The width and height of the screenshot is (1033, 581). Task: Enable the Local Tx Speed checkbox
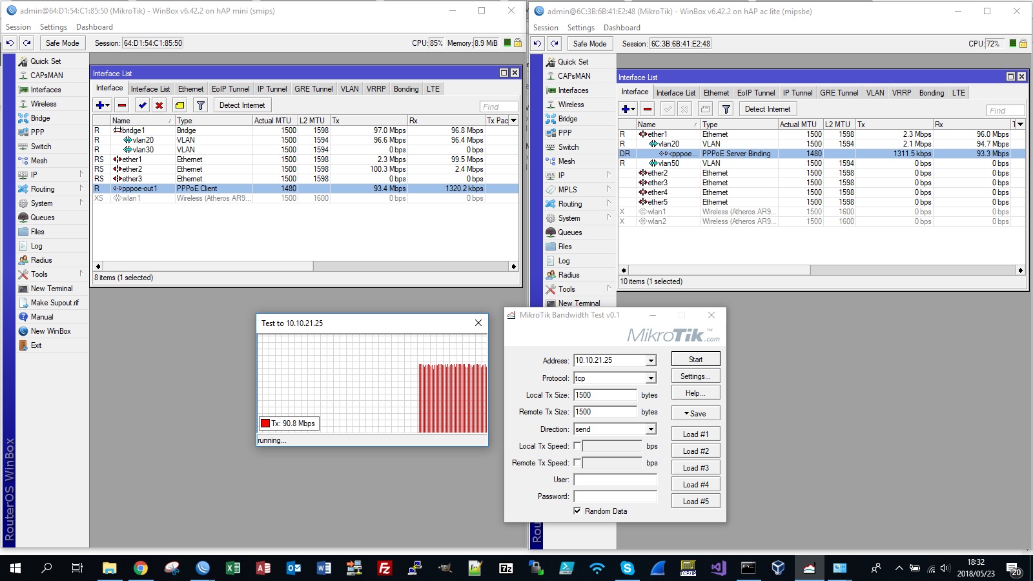[577, 446]
